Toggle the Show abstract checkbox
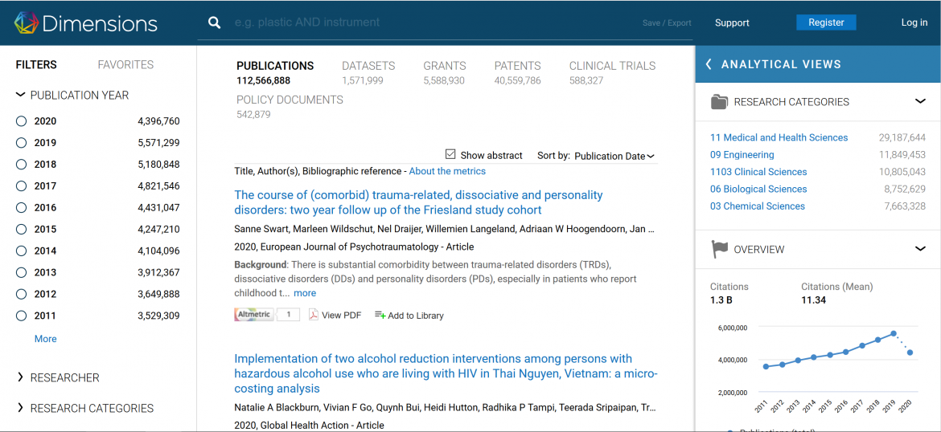The height and width of the screenshot is (432, 941). tap(450, 154)
